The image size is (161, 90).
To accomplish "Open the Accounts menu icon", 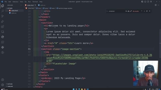I will point(3,79).
